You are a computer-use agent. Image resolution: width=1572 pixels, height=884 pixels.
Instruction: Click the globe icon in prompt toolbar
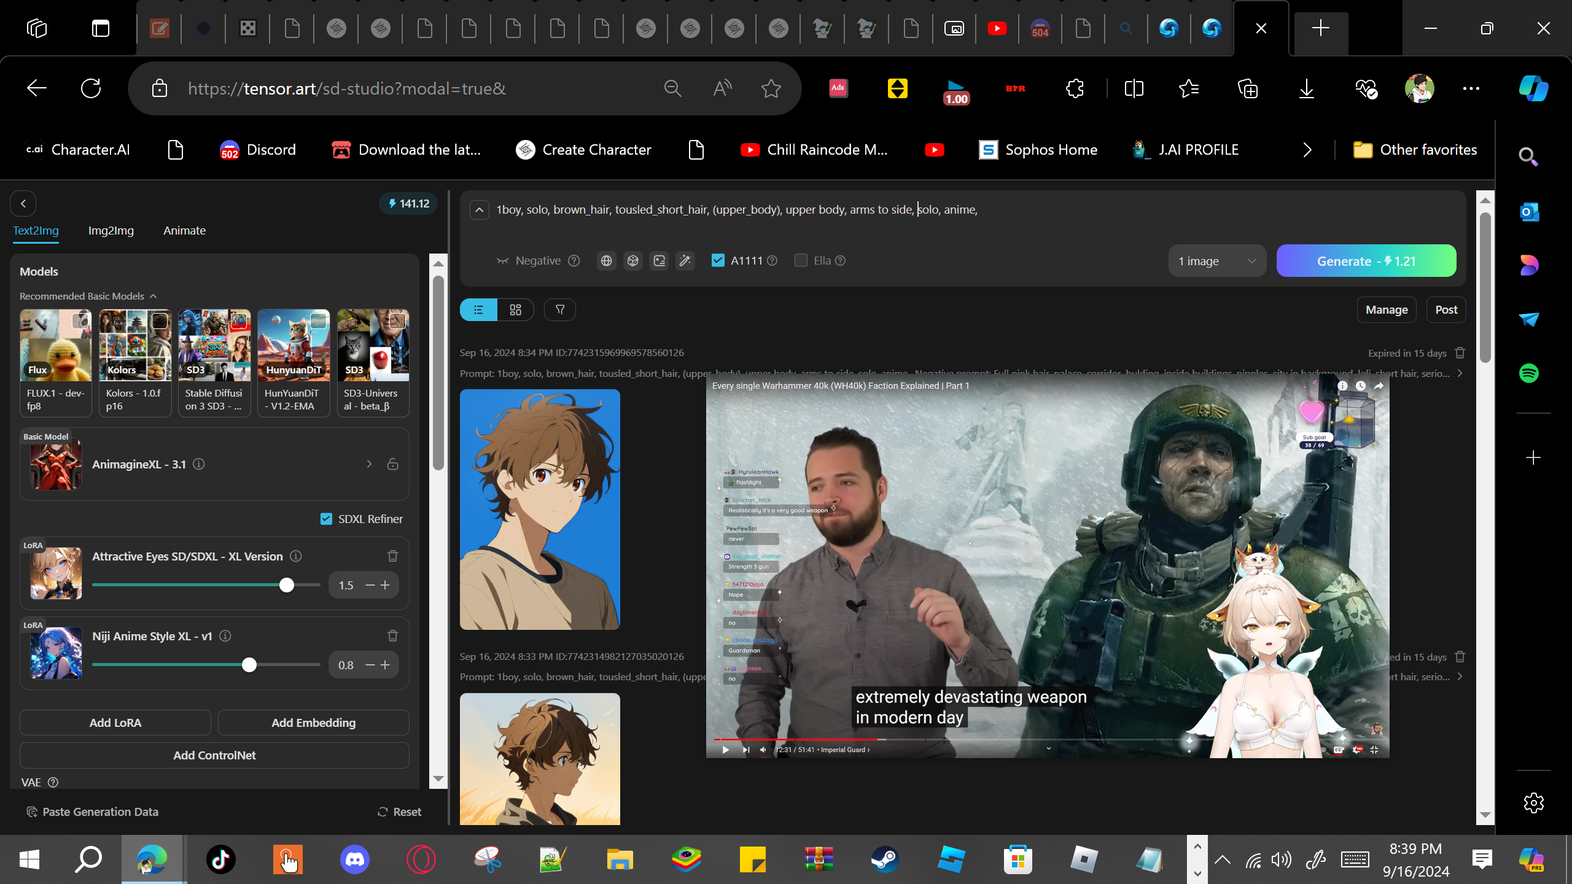(606, 261)
